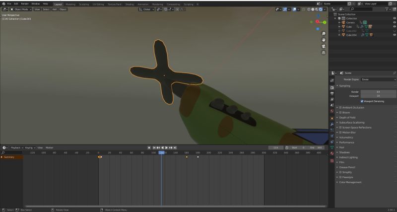
Task: Adjust the Viewport samples value field
Action: 379,96
